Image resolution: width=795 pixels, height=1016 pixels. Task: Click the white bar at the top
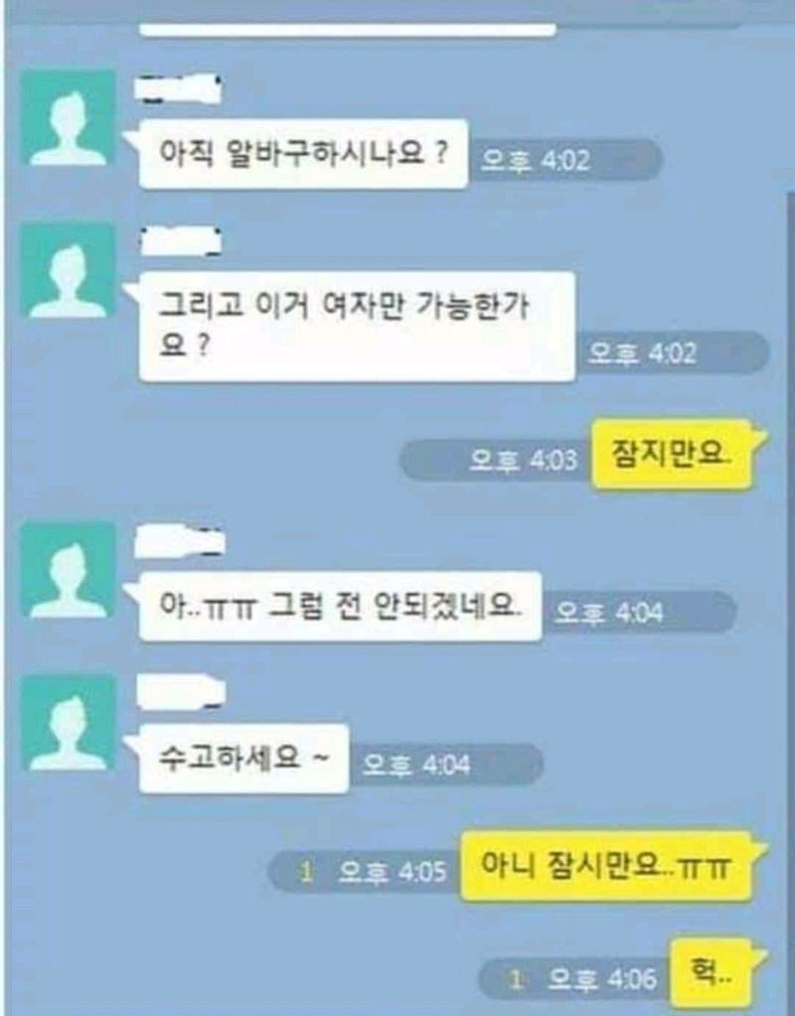(348, 30)
